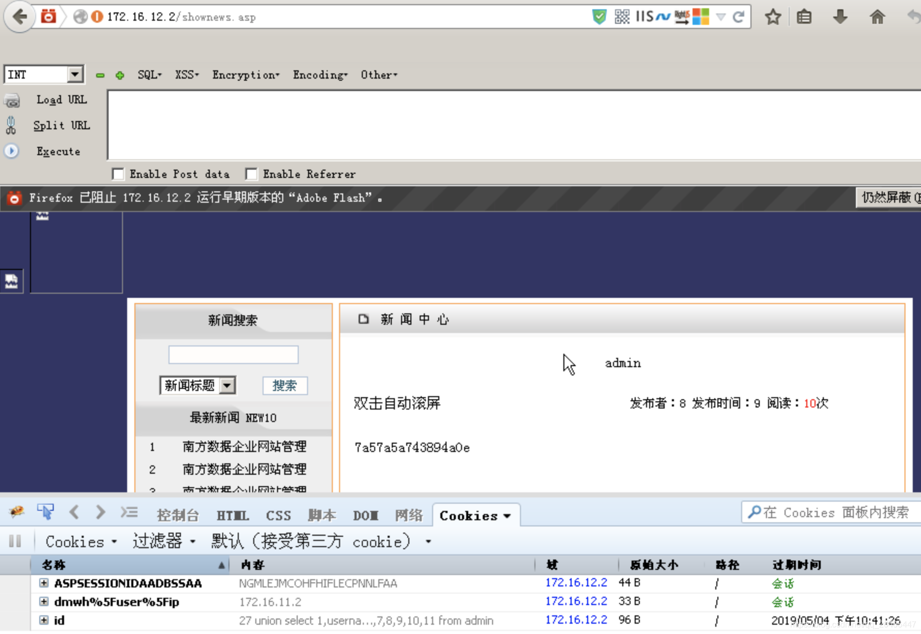
Task: Open the Encoding menu in HackBar
Action: tap(320, 75)
